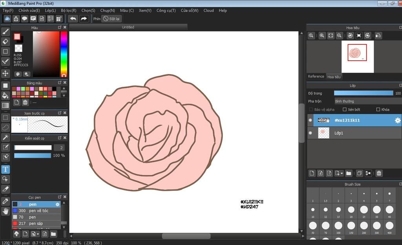Zoom out on Navigator panel
This screenshot has width=402, height=245.
point(339,36)
